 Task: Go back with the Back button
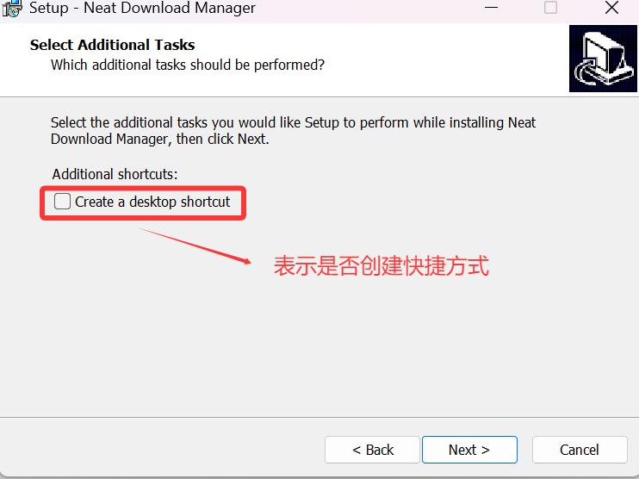pos(372,450)
